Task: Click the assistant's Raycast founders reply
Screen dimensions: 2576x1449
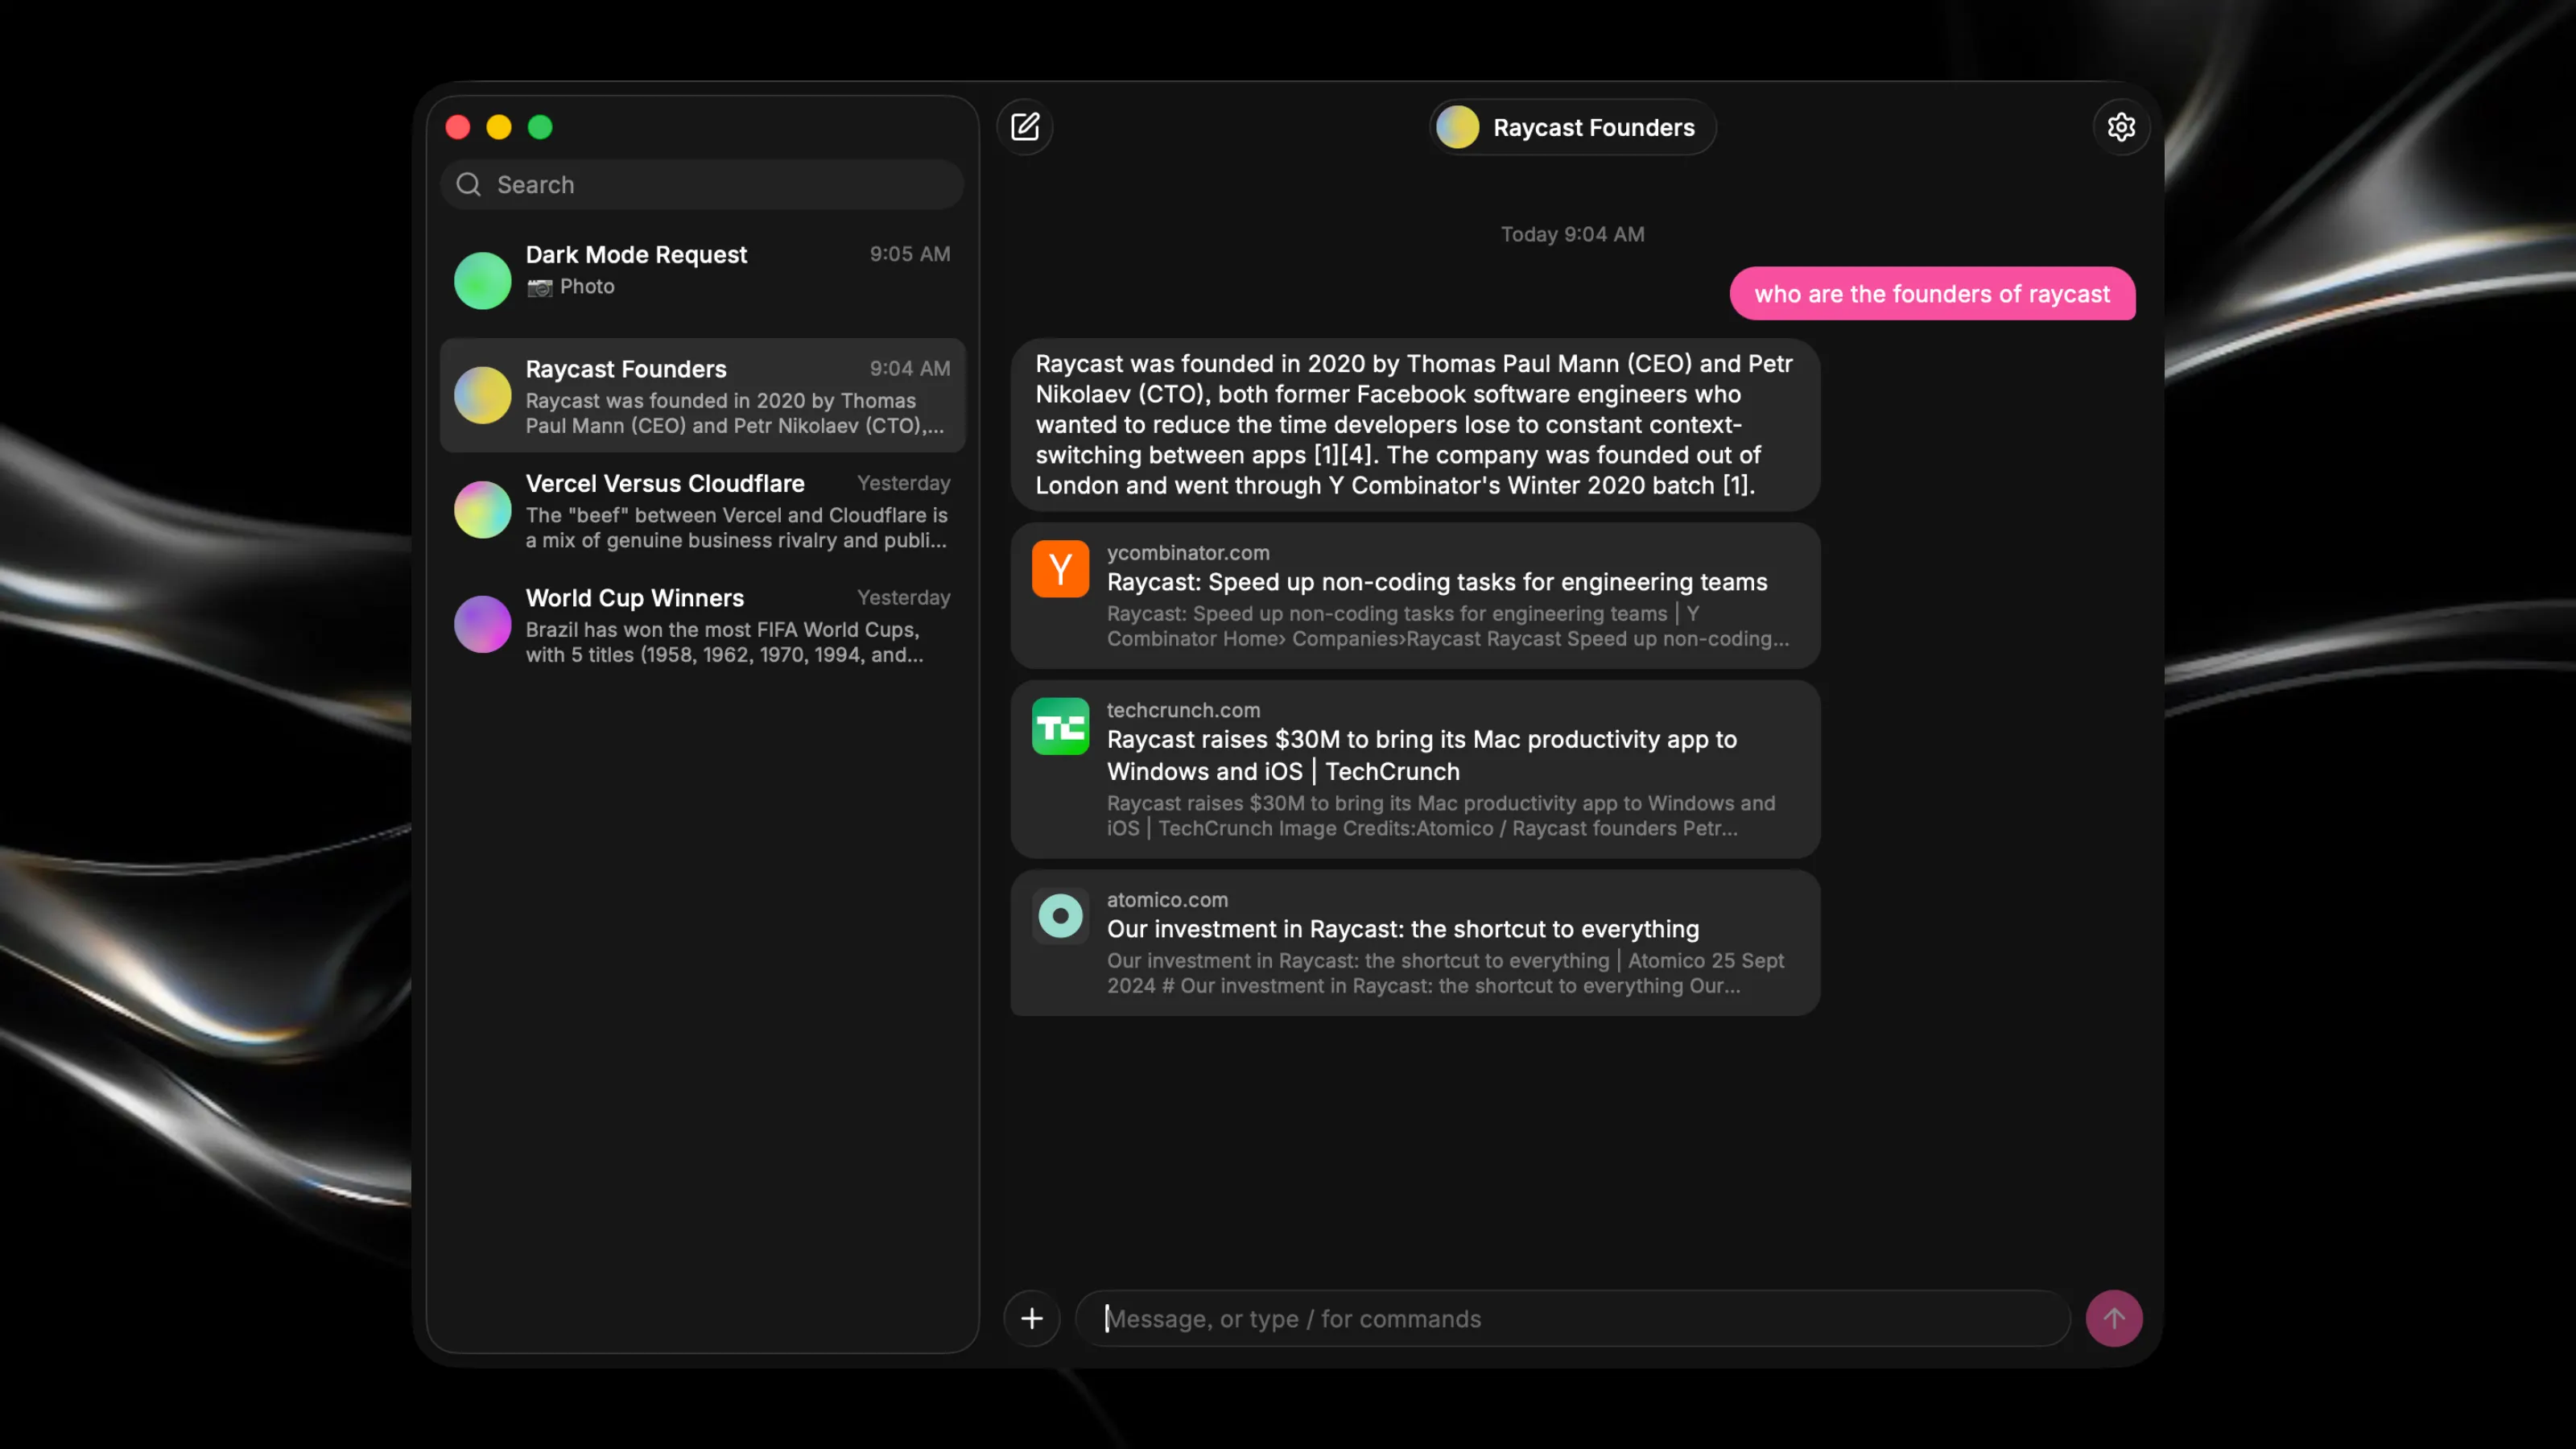Action: point(1415,425)
